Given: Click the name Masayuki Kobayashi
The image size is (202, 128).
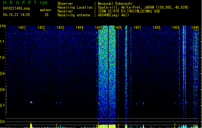Looking at the screenshot, I should pos(115,4).
